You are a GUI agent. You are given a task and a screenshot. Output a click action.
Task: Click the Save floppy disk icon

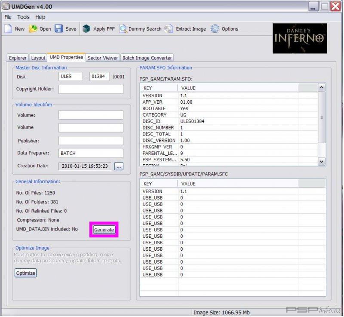59,29
